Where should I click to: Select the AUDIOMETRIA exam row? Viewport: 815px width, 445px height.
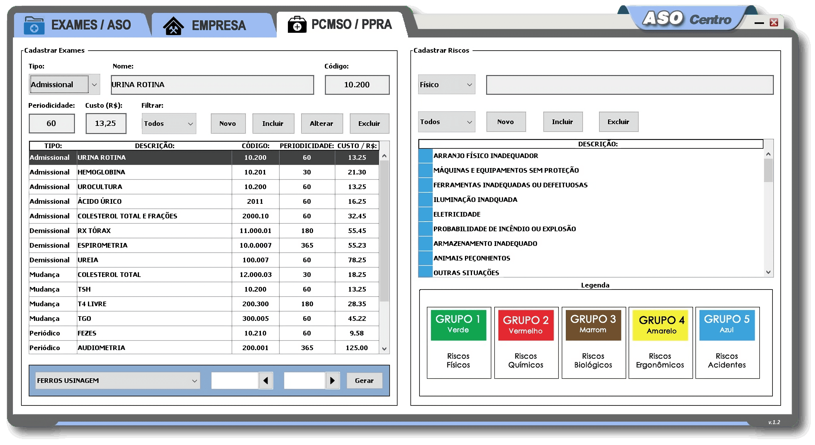pos(204,348)
